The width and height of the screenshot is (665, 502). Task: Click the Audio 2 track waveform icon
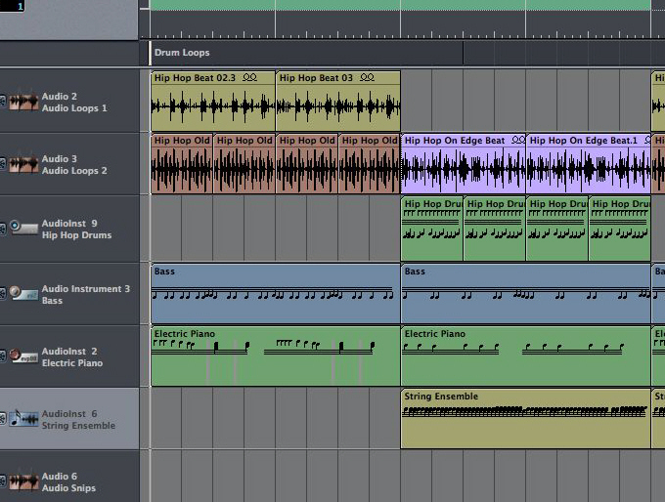pos(23,102)
